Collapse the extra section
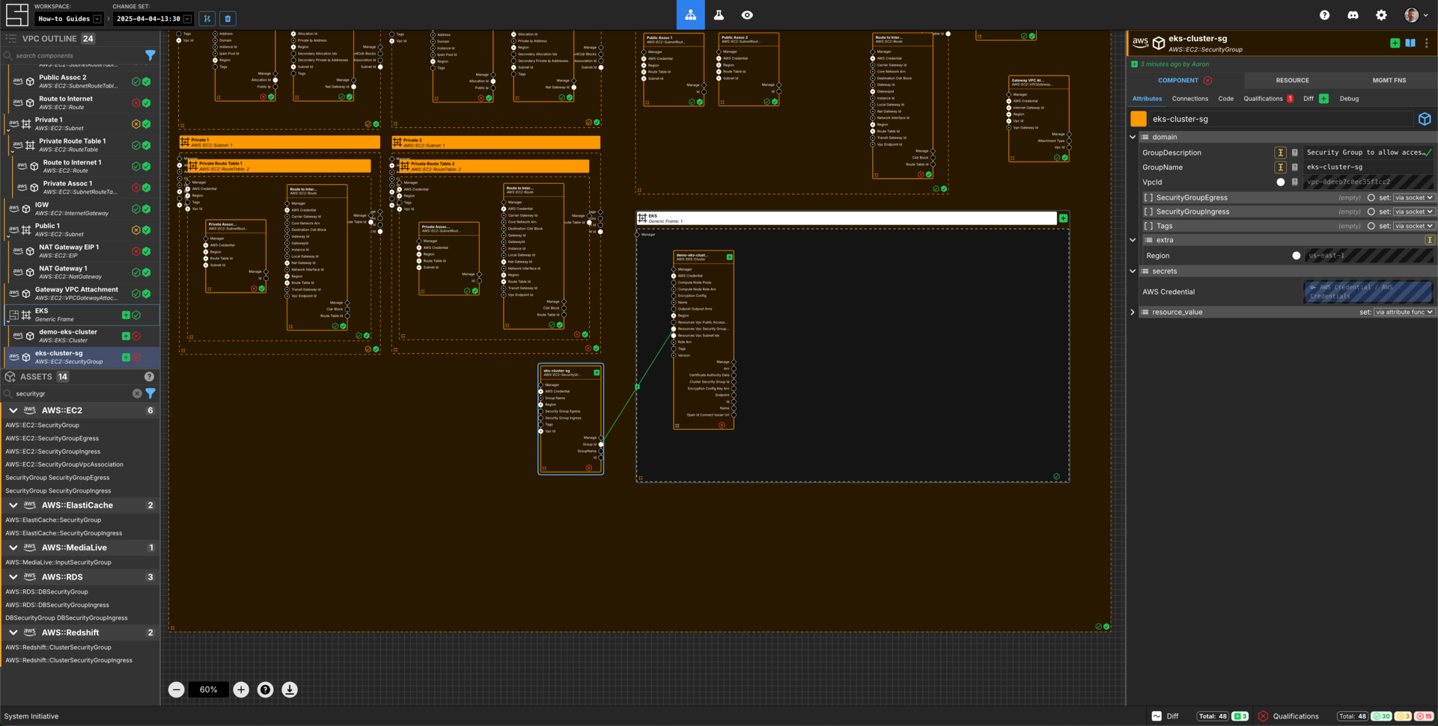Screen dimensions: 1438x726 click(1133, 240)
